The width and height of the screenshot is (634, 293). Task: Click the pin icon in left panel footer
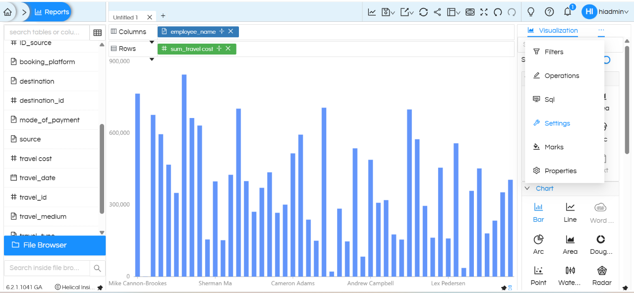coord(100,288)
